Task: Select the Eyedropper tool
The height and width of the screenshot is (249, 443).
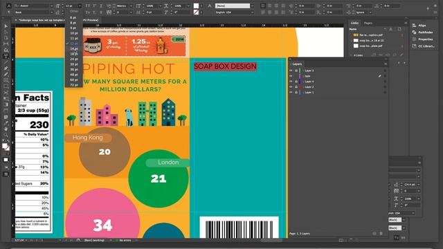Action: tap(6, 123)
